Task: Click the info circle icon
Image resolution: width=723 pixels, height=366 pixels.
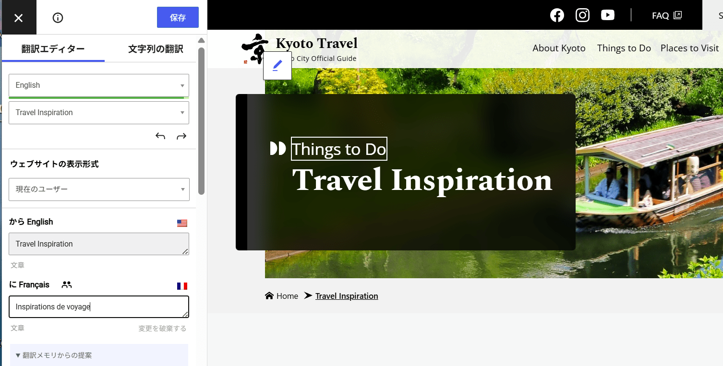Action: pos(58,18)
